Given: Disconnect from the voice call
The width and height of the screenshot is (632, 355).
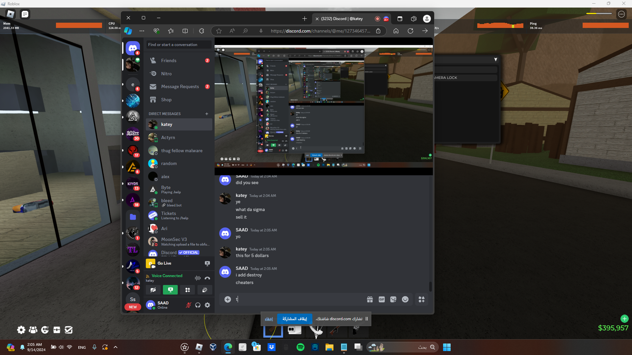Looking at the screenshot, I should (x=207, y=278).
